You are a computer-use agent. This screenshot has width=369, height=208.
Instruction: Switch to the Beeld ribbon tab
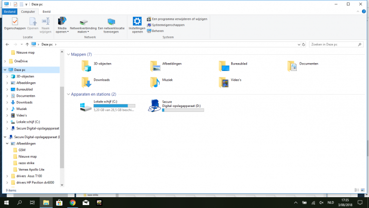[45, 11]
